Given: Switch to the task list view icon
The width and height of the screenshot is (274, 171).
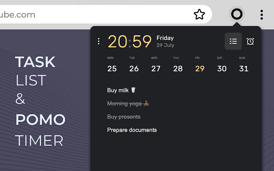Looking at the screenshot, I should pos(233,41).
